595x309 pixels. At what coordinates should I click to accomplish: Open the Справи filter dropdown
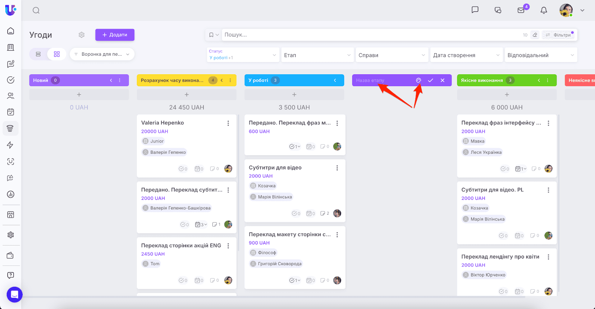pos(392,55)
